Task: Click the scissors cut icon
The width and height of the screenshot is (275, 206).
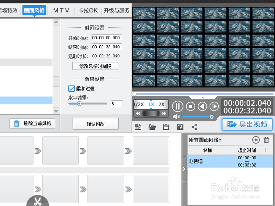Action: [x=37, y=201]
